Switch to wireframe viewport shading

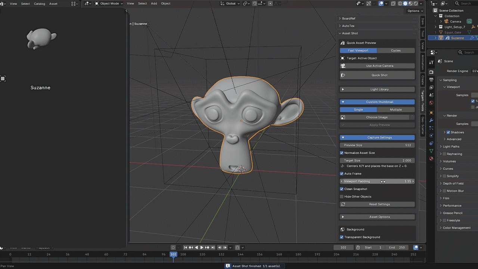pyautogui.click(x=400, y=3)
